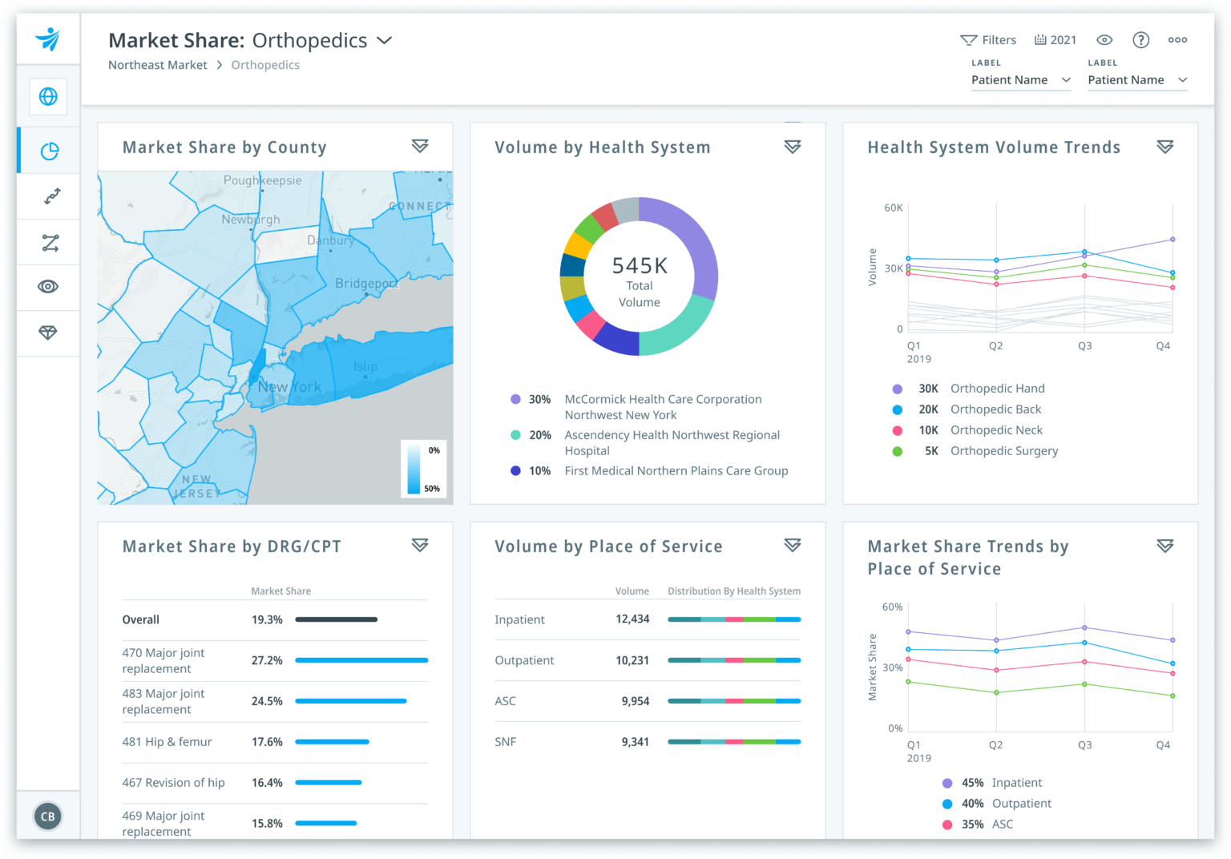
Task: Open the filter options on Volume by Health System
Action: [793, 146]
